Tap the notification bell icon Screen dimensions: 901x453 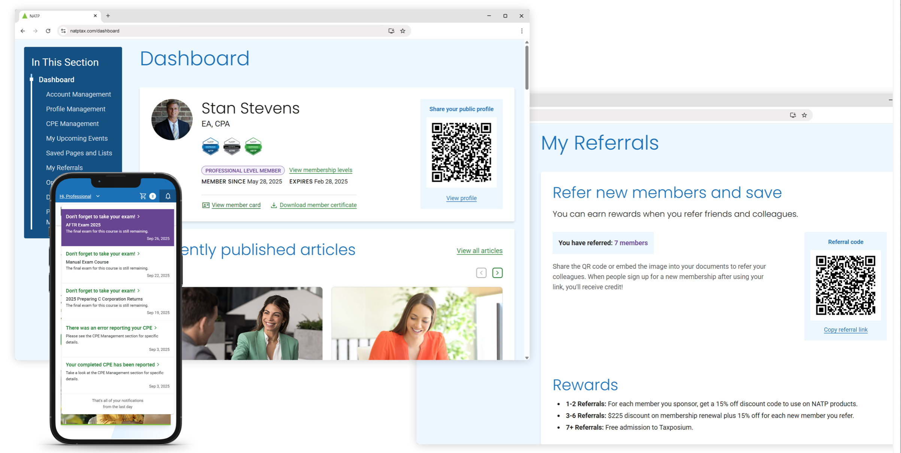click(168, 196)
